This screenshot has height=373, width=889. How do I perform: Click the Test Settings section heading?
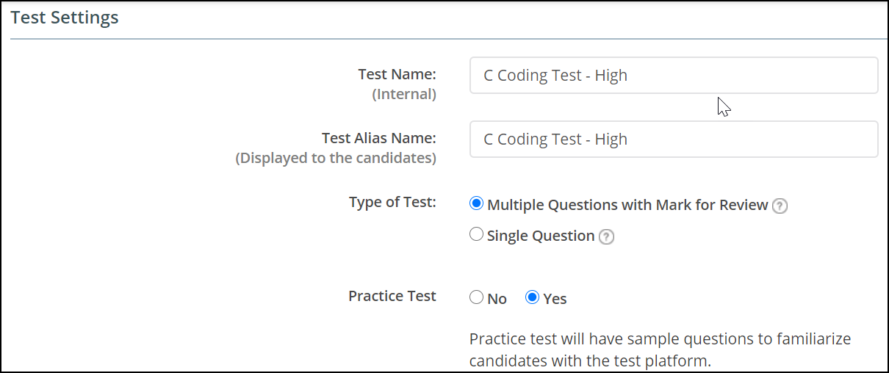pyautogui.click(x=65, y=18)
